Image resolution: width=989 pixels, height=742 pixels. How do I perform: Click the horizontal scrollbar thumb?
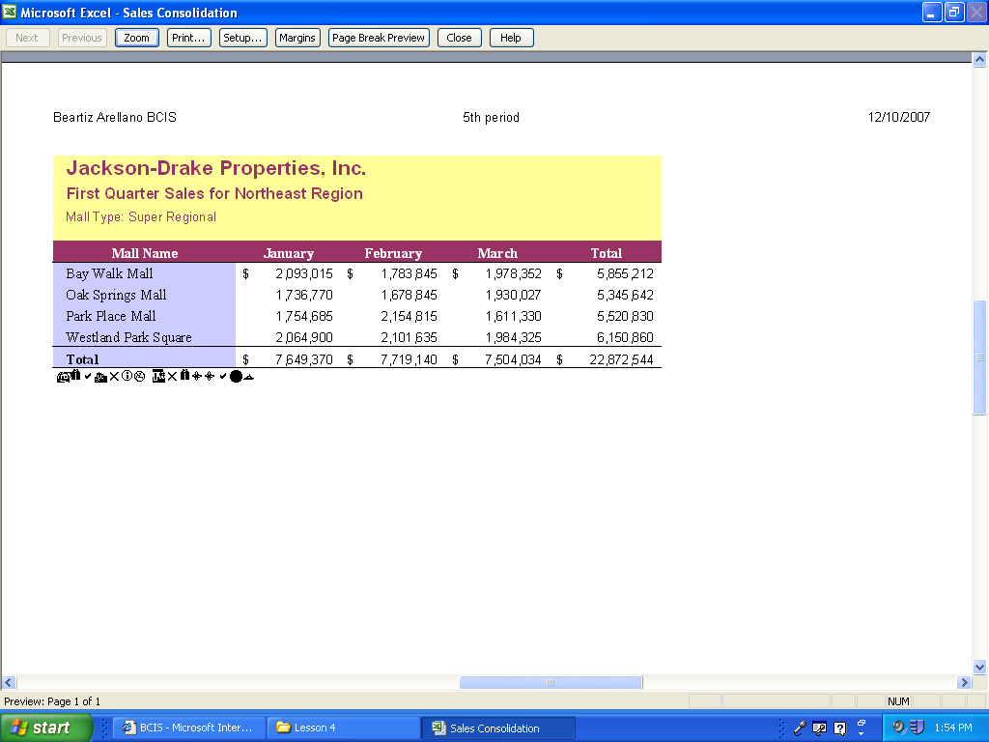551,682
